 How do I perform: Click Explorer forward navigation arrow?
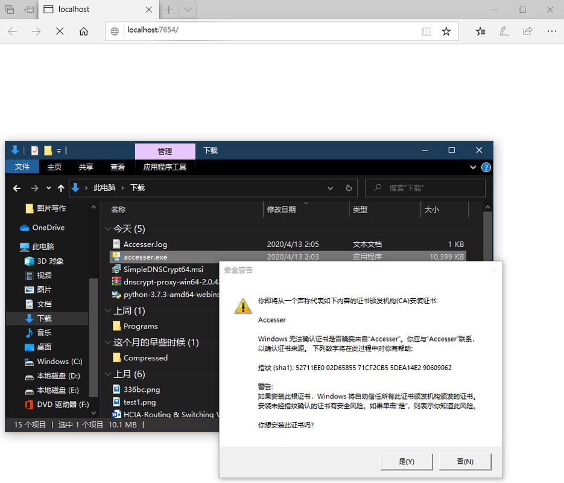34,188
